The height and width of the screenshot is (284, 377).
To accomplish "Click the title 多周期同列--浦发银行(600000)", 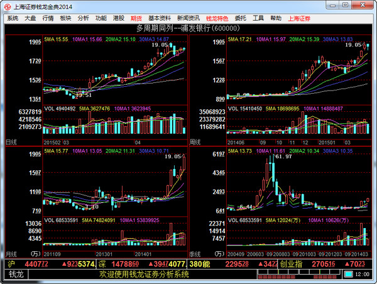I will pyautogui.click(x=188, y=28).
